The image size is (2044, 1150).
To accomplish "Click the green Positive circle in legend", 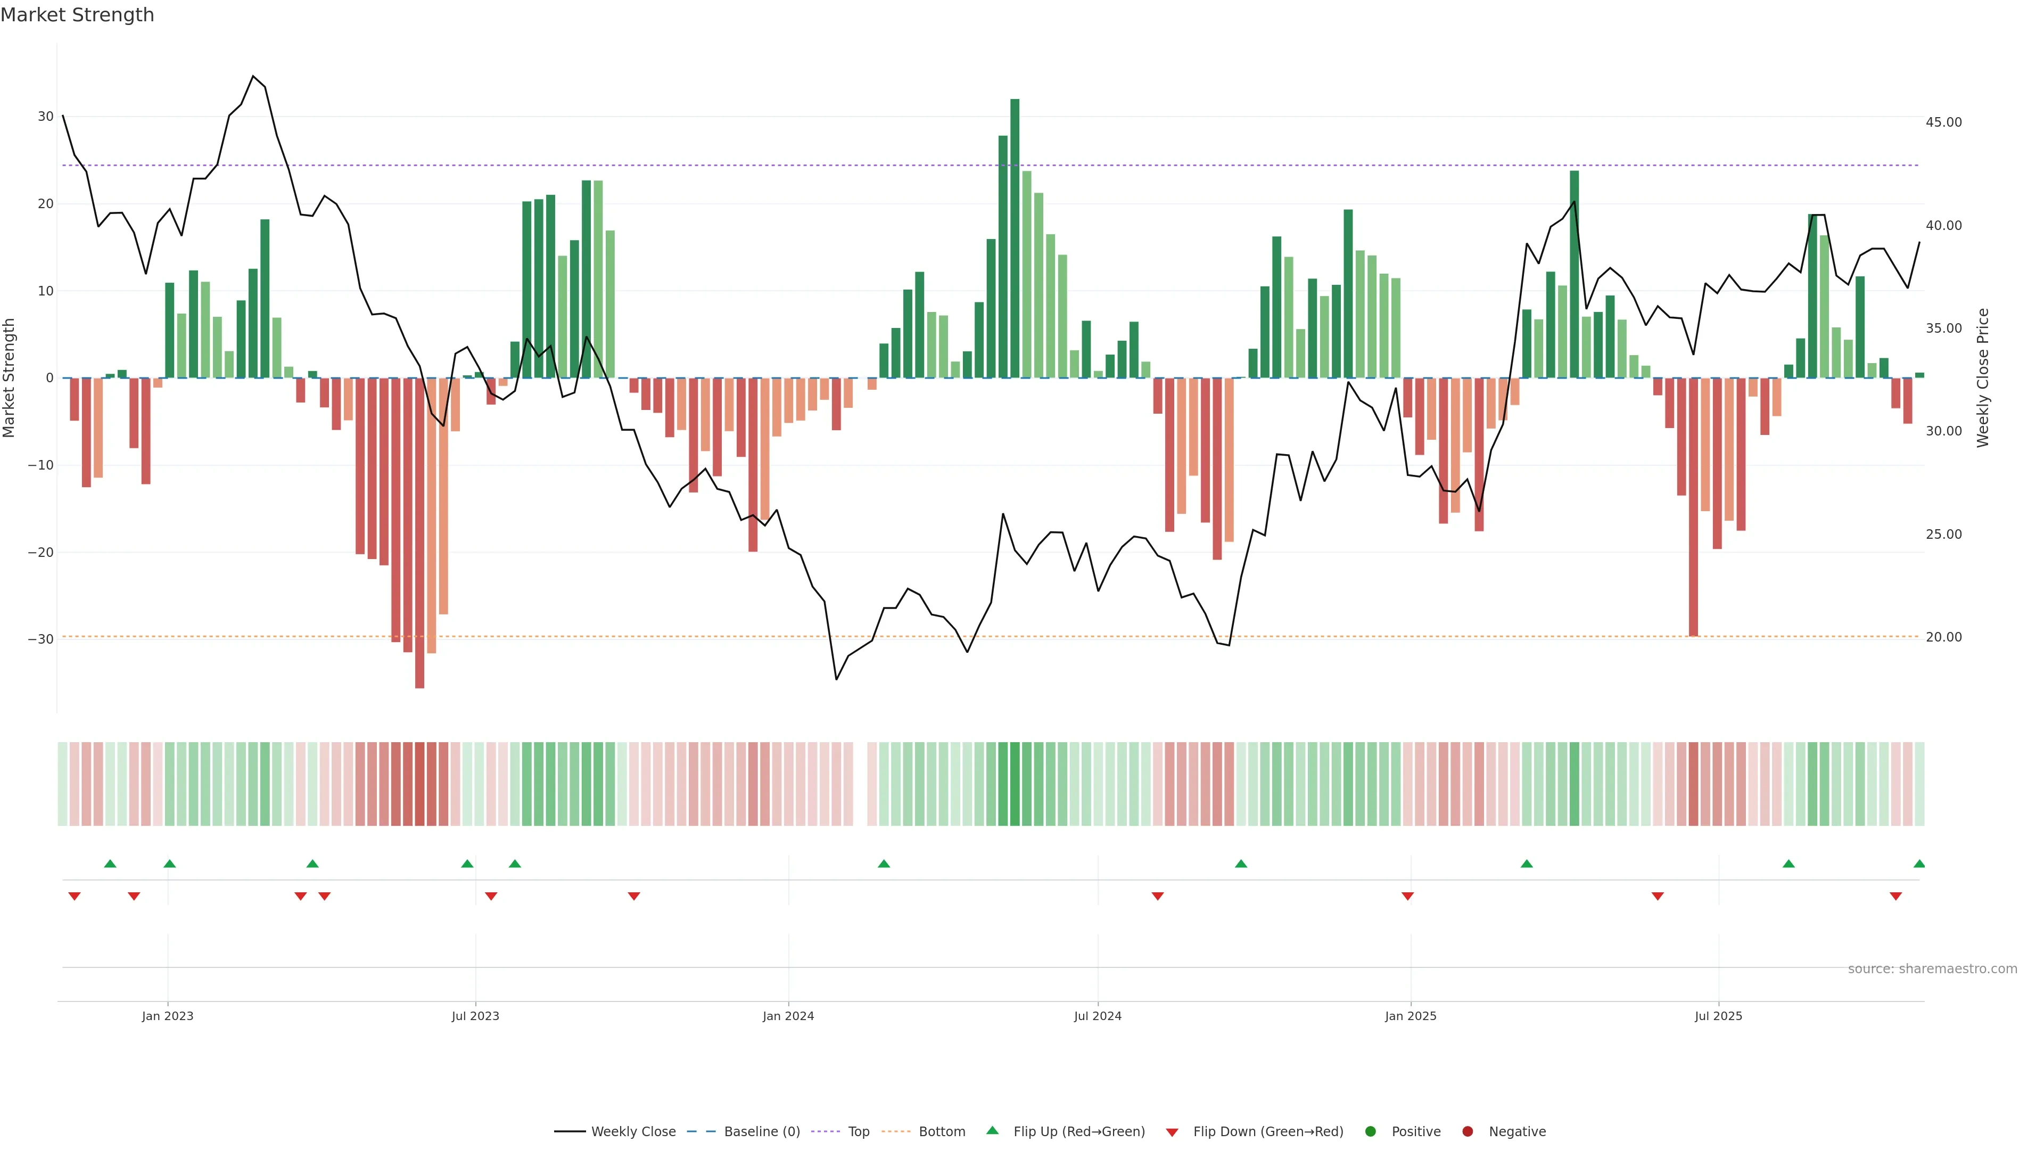I will click(x=1370, y=1131).
